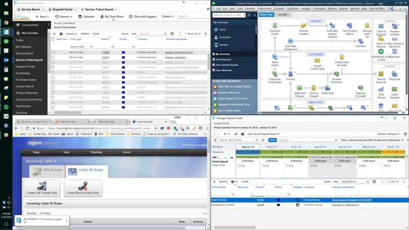409x230 pixels.
Task: Click Enter Bills Against Inventory icon
Action: (332, 26)
